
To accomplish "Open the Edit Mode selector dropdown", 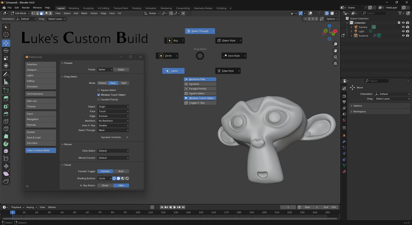I will pyautogui.click(x=20, y=13).
